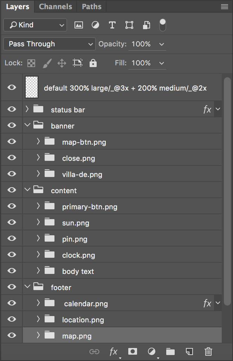Screen dimensions: 233x361
Task: Open the blending mode dropdown
Action: pyautogui.click(x=49, y=44)
